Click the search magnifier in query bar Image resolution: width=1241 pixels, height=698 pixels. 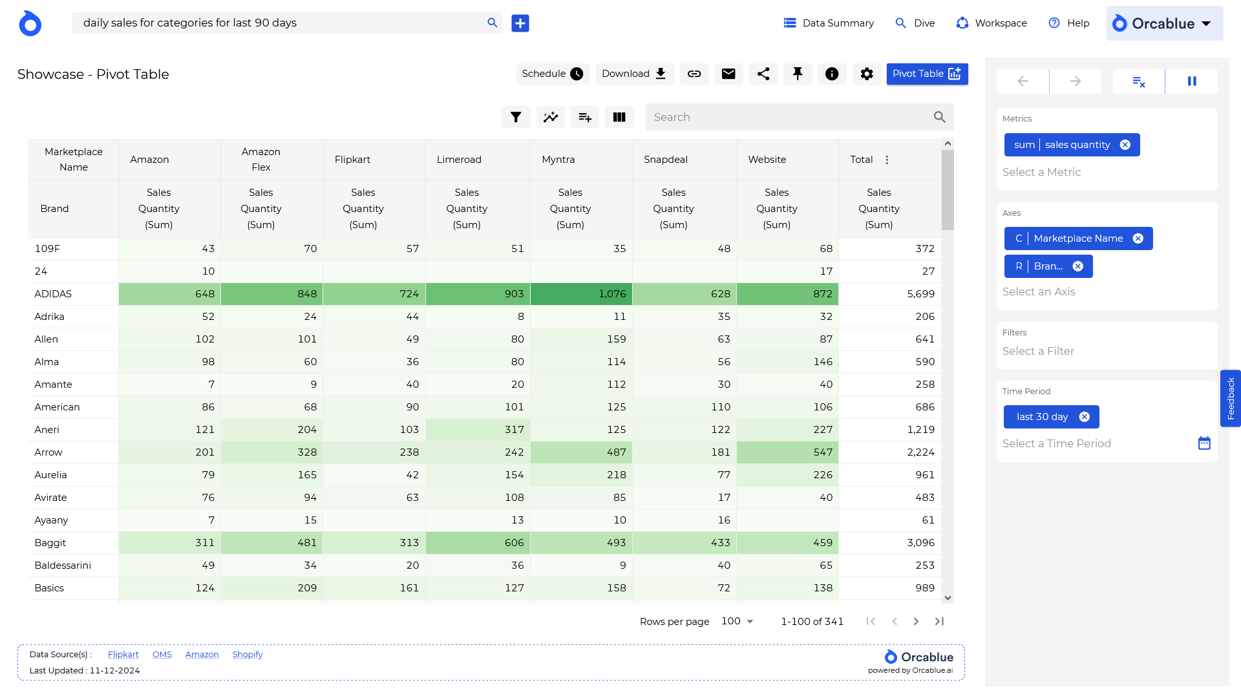493,23
